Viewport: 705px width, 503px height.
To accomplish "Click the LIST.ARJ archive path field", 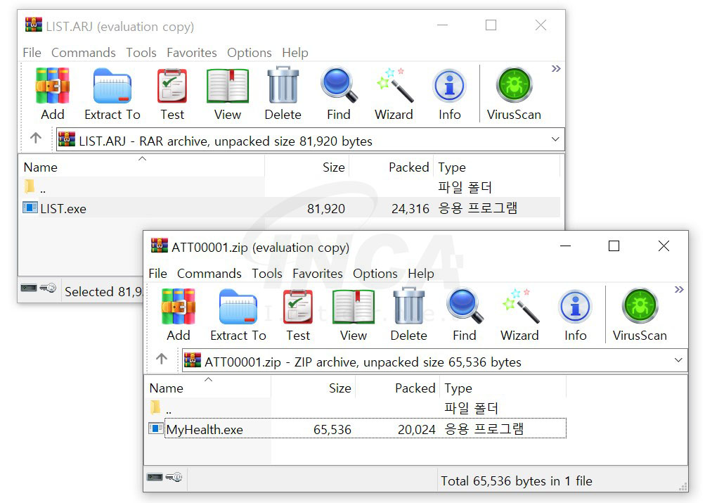I will [x=310, y=140].
